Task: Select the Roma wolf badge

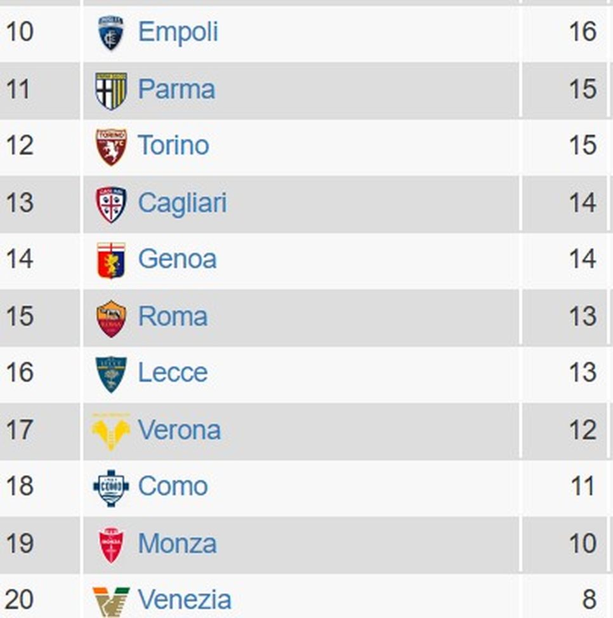Action: pos(111,316)
